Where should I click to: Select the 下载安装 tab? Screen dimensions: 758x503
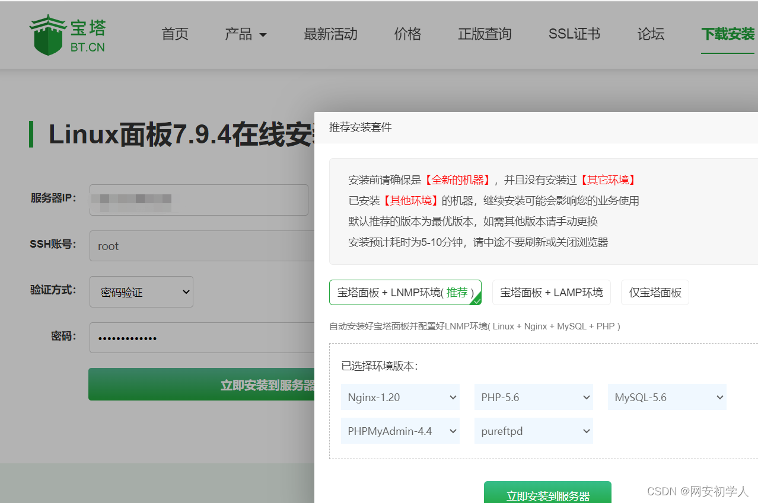[x=728, y=34]
